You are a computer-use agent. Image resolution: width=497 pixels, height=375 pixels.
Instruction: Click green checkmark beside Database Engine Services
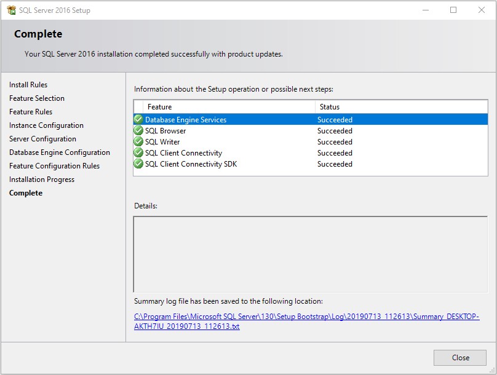point(138,119)
